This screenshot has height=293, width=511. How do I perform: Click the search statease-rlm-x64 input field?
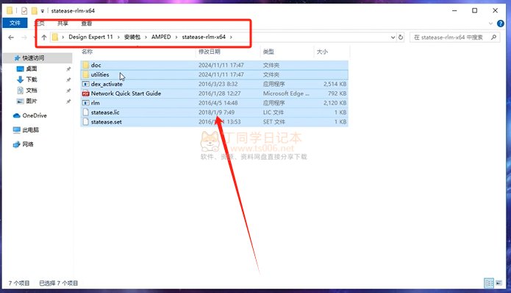coord(451,38)
